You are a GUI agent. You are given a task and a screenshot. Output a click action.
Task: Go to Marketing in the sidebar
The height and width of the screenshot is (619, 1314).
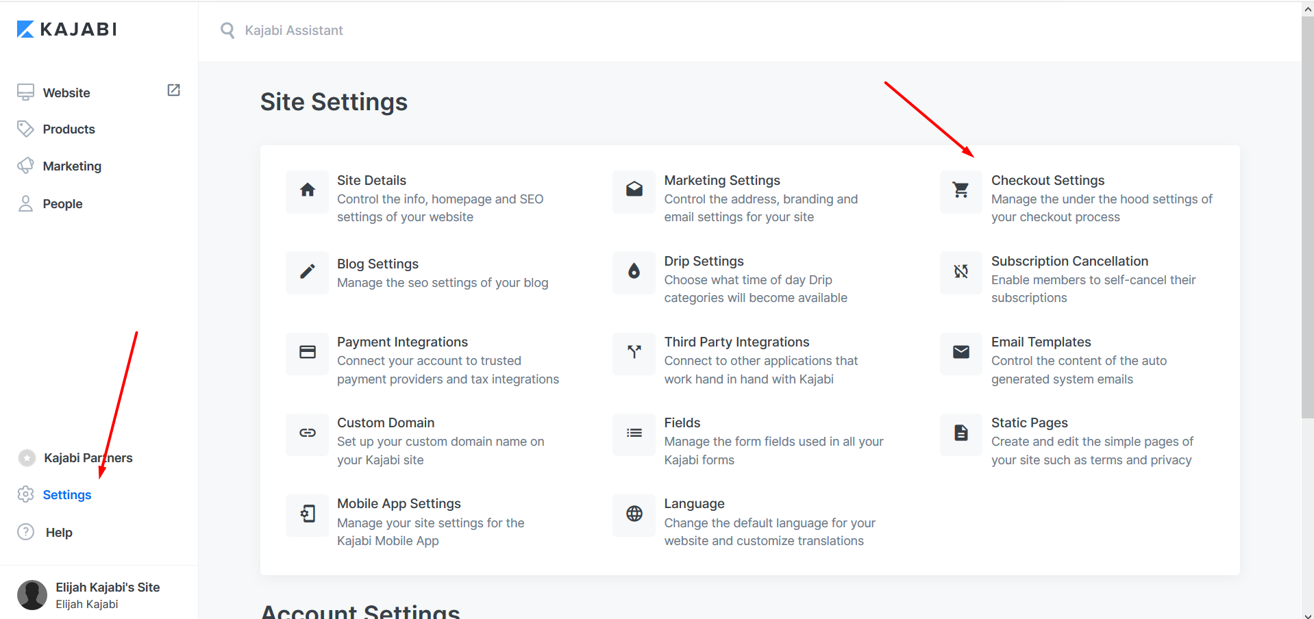pos(72,166)
